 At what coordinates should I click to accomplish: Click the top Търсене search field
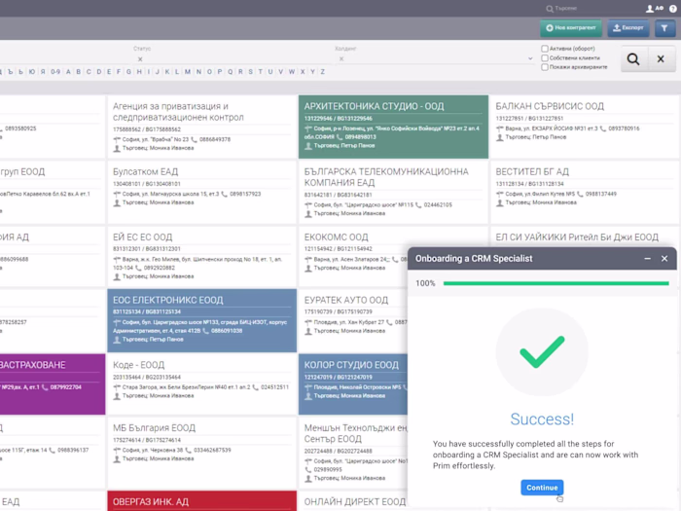(x=566, y=8)
